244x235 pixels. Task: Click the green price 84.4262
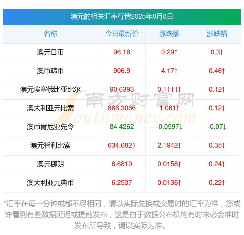pos(122,127)
